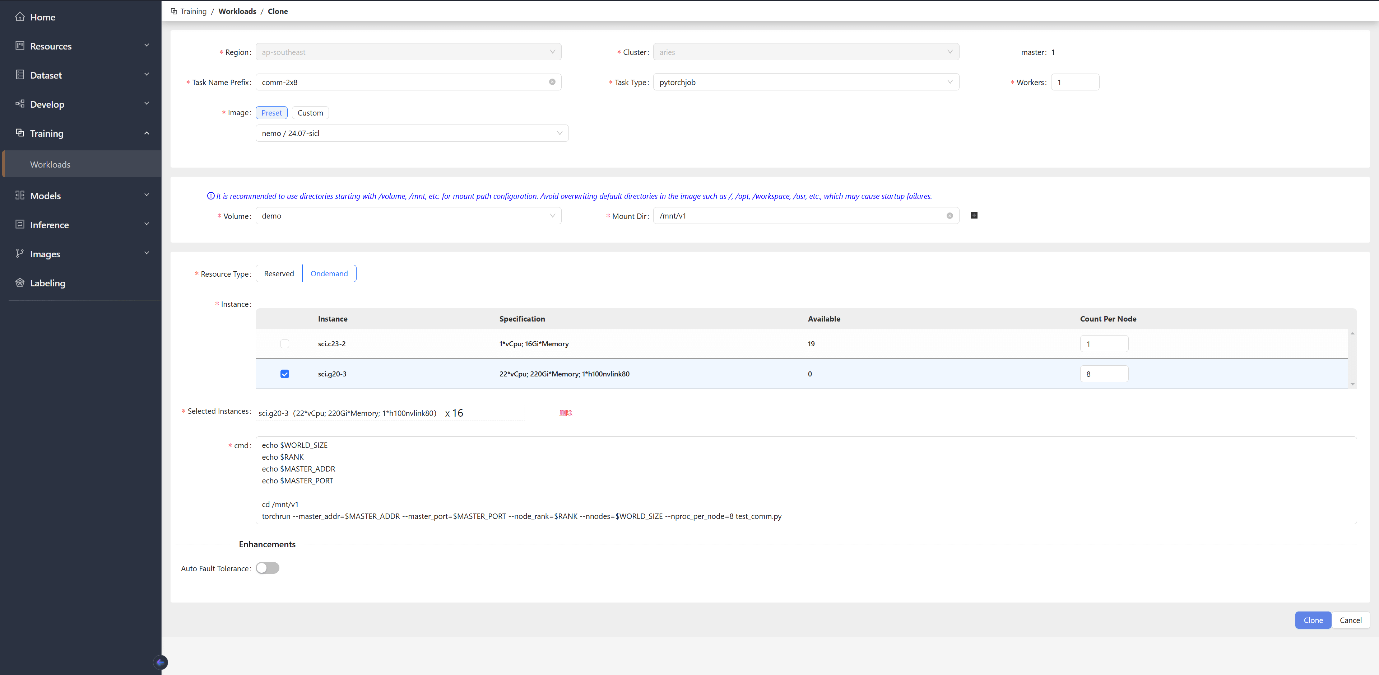Click the Develop sidebar icon
Image resolution: width=1379 pixels, height=675 pixels.
click(20, 104)
